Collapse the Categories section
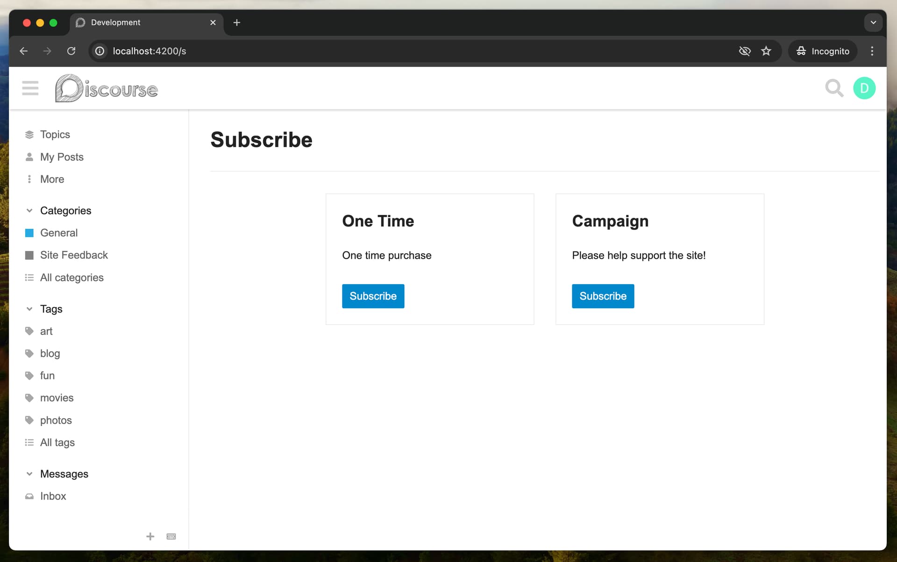Viewport: 897px width, 562px height. 29,211
